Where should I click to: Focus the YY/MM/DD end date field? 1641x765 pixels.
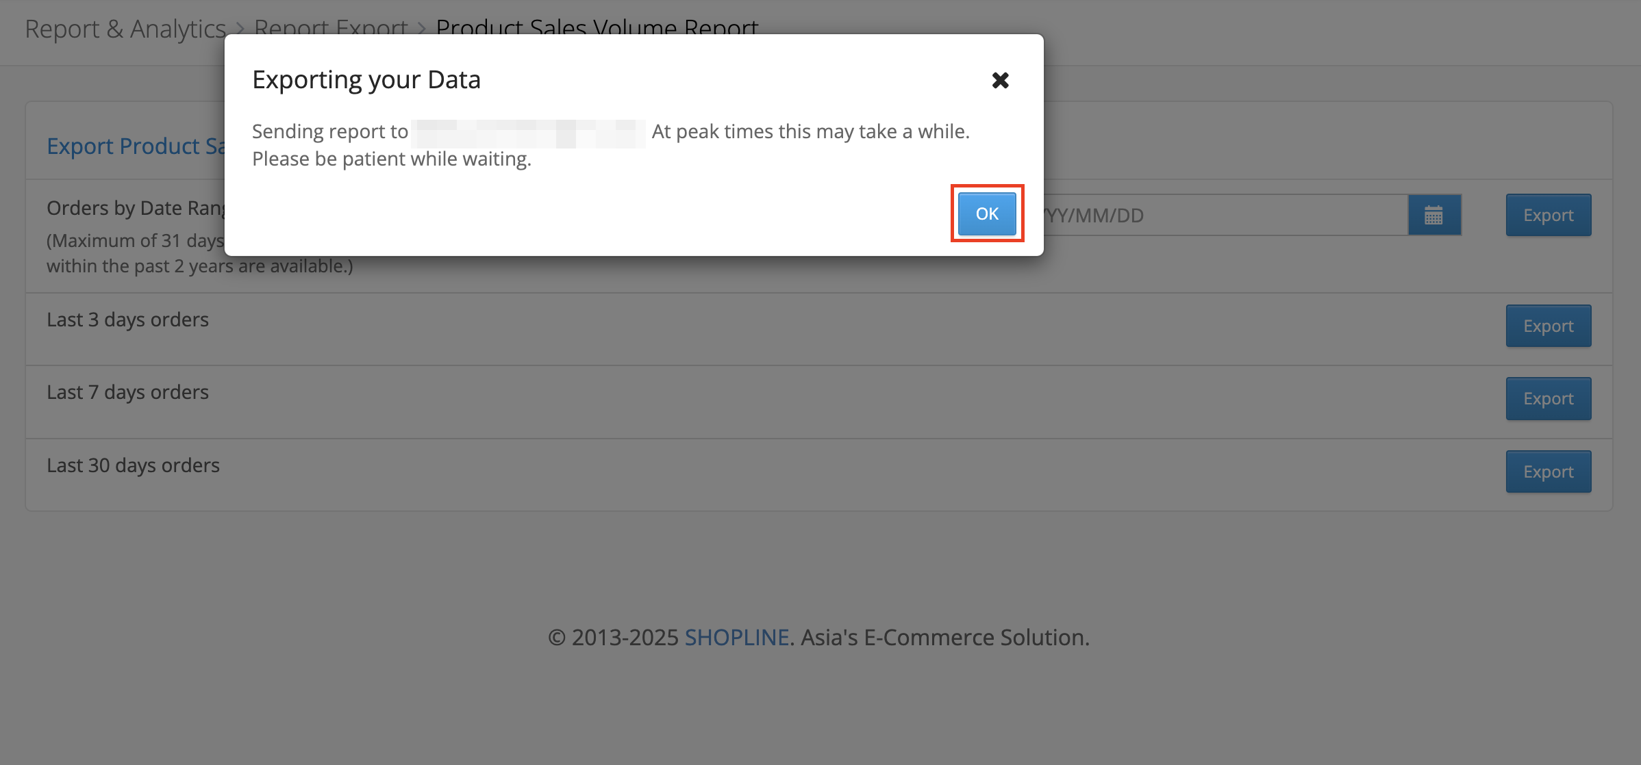coord(1219,216)
